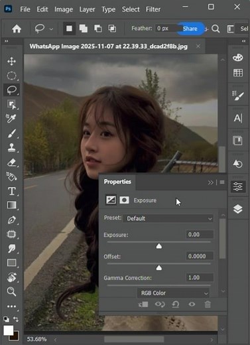Select the Clone Stamp tool

click(x=11, y=147)
